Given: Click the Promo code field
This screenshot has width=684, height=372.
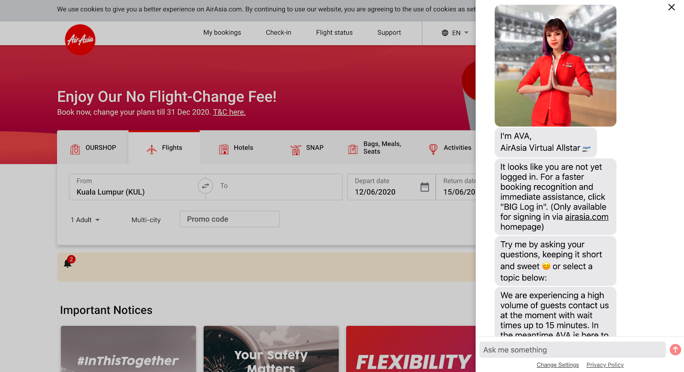Looking at the screenshot, I should click(230, 219).
